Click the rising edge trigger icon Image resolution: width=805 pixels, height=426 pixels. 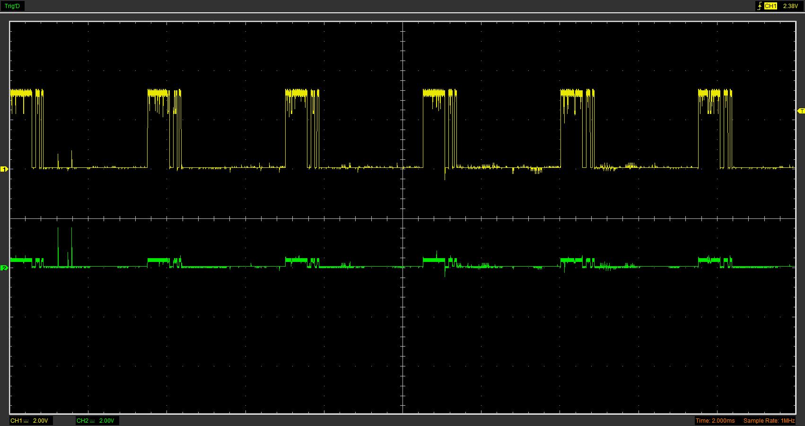coord(760,6)
